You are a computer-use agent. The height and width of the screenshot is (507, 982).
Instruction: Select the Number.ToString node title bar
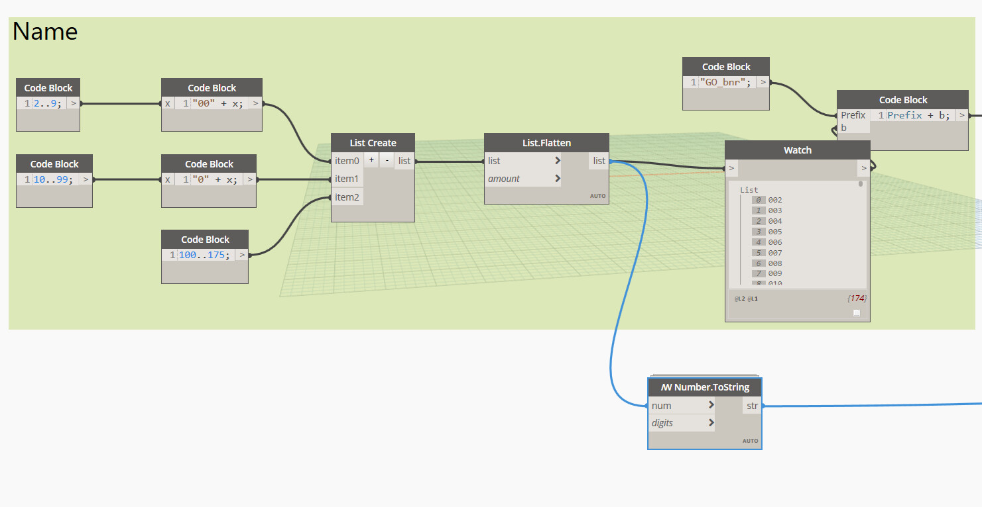[705, 387]
